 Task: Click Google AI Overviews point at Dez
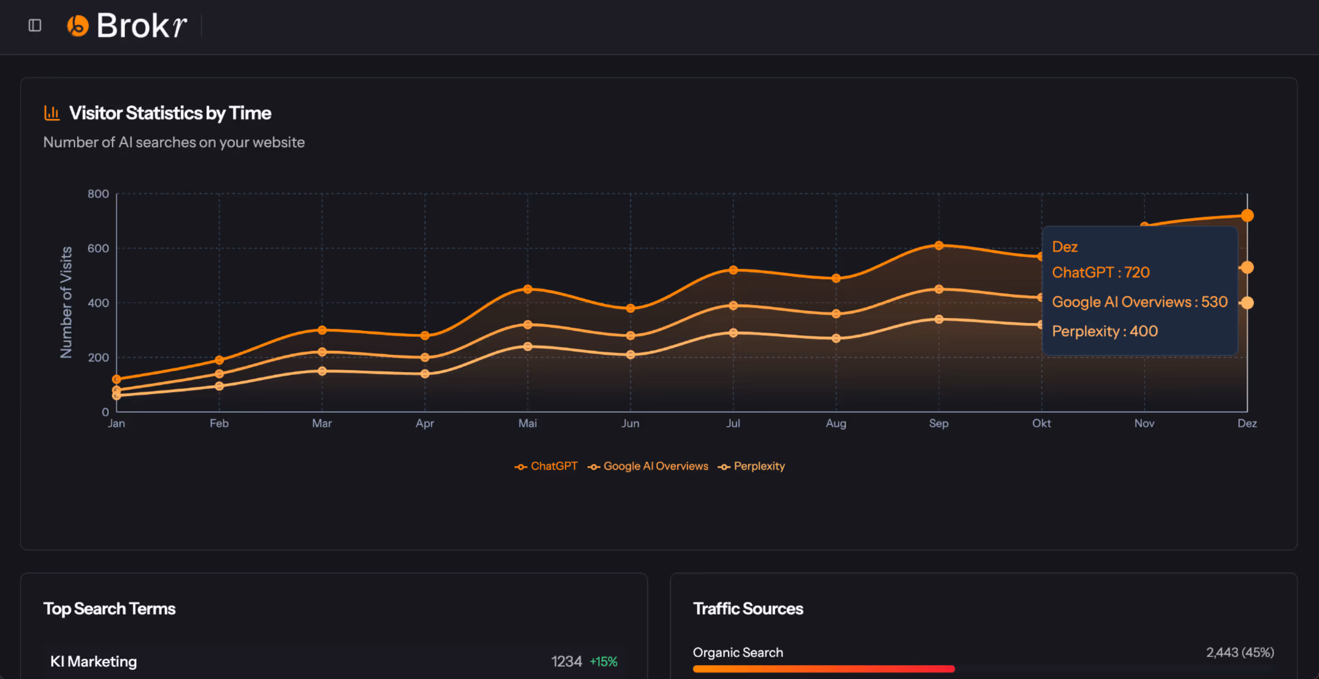[1248, 267]
